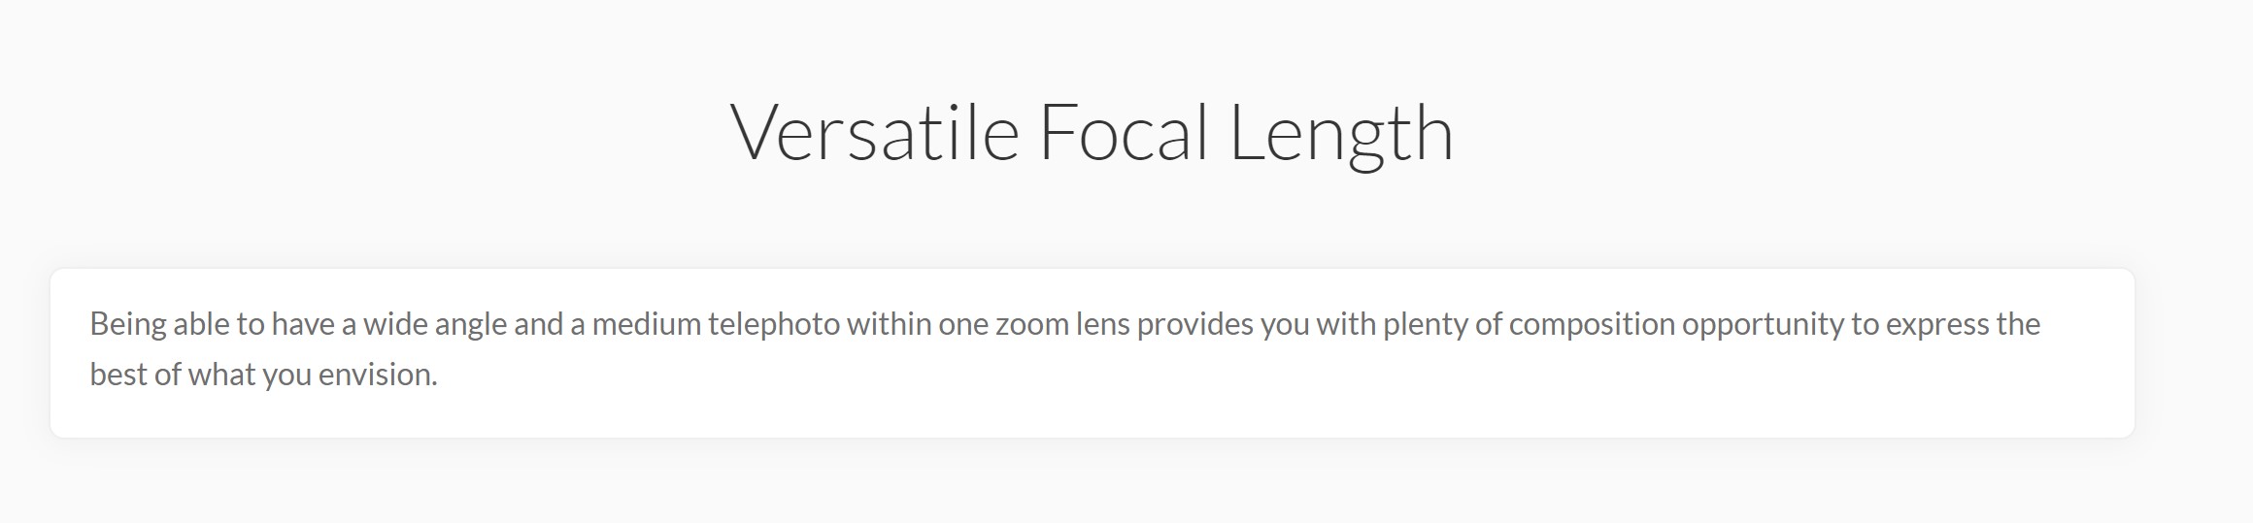Viewport: 2253px width, 523px height.
Task: Click the word "provides" in the description
Action: click(x=1195, y=324)
